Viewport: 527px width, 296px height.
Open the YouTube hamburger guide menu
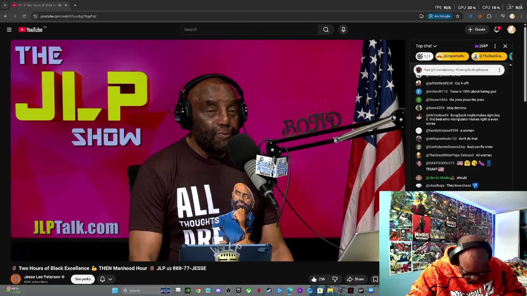tap(9, 29)
